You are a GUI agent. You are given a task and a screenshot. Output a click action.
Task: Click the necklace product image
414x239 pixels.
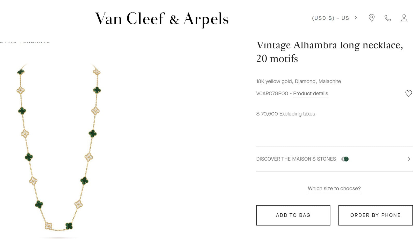coord(58,148)
